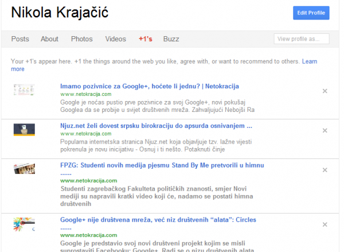
Task: Open Imamo pozivnice za Google+ article link
Action: point(150,86)
